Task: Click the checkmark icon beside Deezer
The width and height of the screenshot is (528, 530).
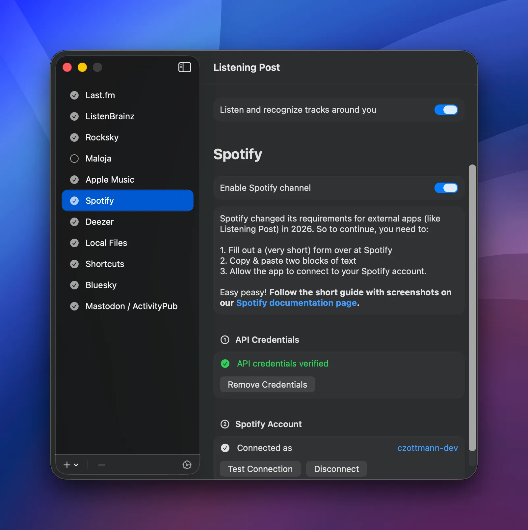Action: pyautogui.click(x=74, y=222)
